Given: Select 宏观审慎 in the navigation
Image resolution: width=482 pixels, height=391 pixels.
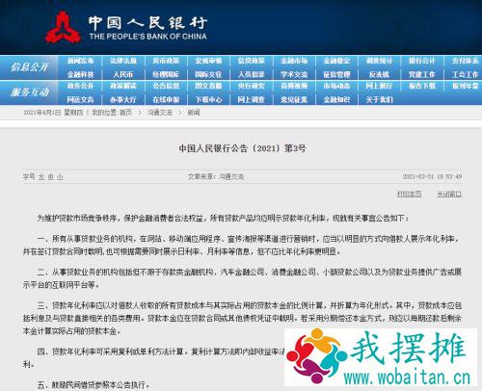Looking at the screenshot, I should click(x=208, y=61).
